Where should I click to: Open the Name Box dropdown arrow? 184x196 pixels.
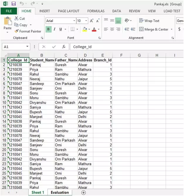(x=27, y=47)
